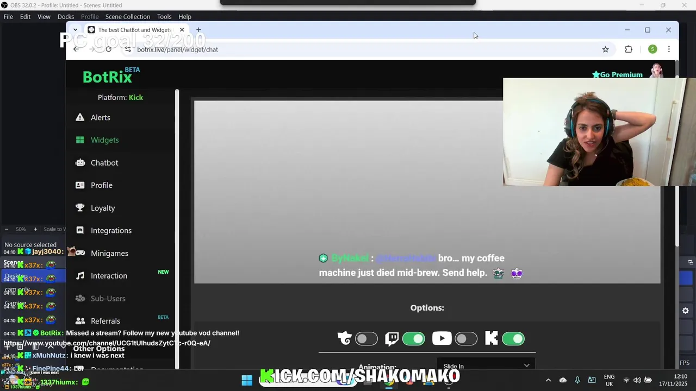Select the Desktop scene in OBS
Screen dimensions: 696x391
click(33, 276)
